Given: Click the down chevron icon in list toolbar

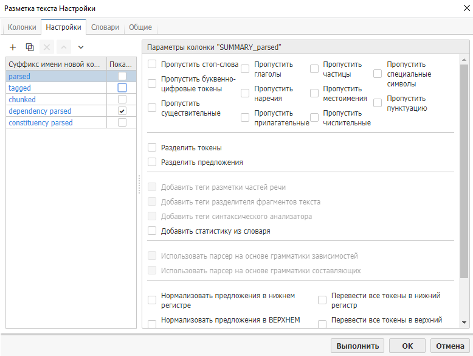Looking at the screenshot, I should pyautogui.click(x=81, y=47).
